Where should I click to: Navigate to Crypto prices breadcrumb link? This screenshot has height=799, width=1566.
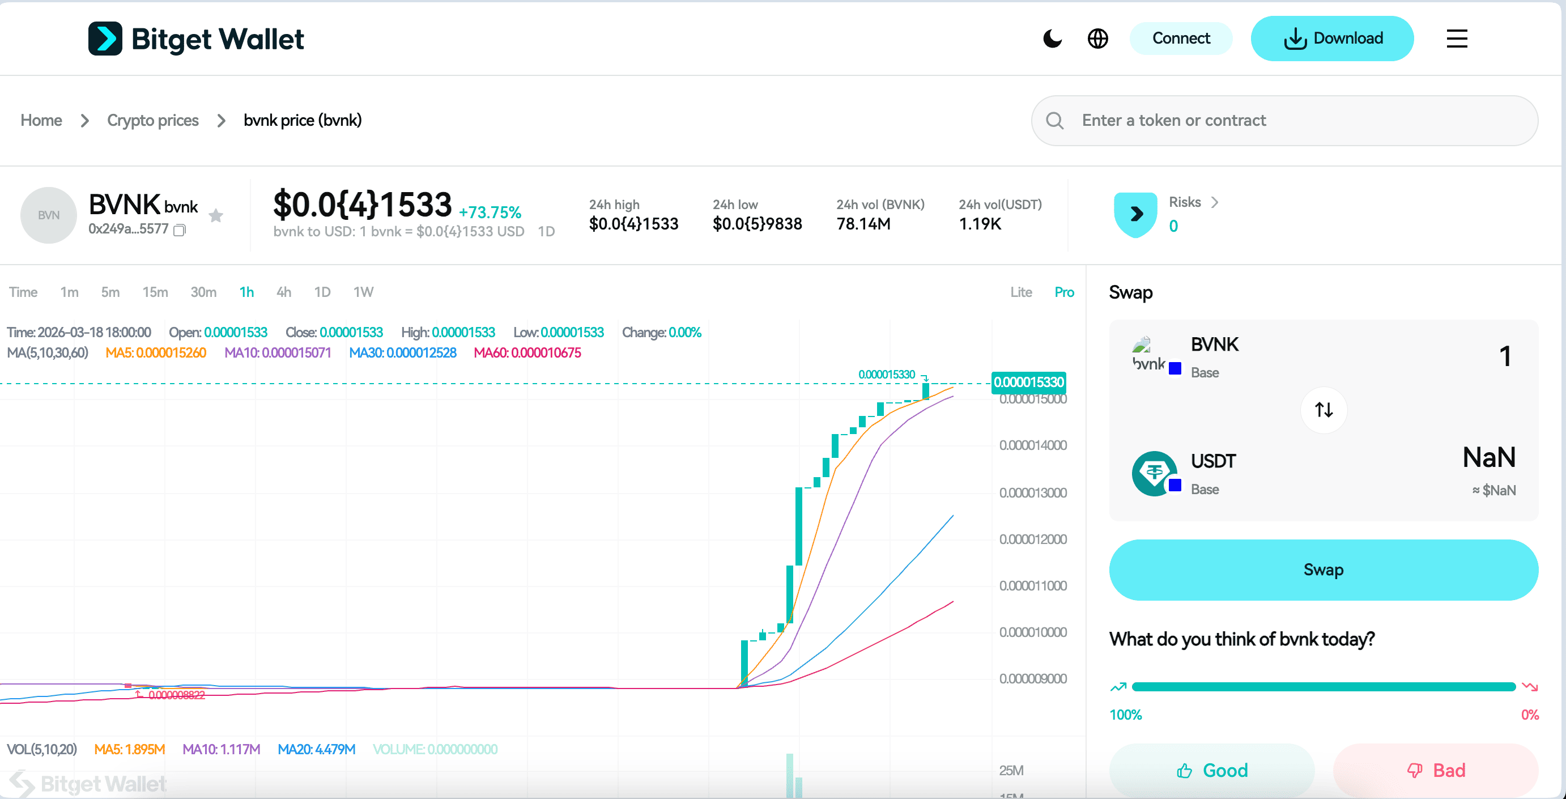pos(153,120)
